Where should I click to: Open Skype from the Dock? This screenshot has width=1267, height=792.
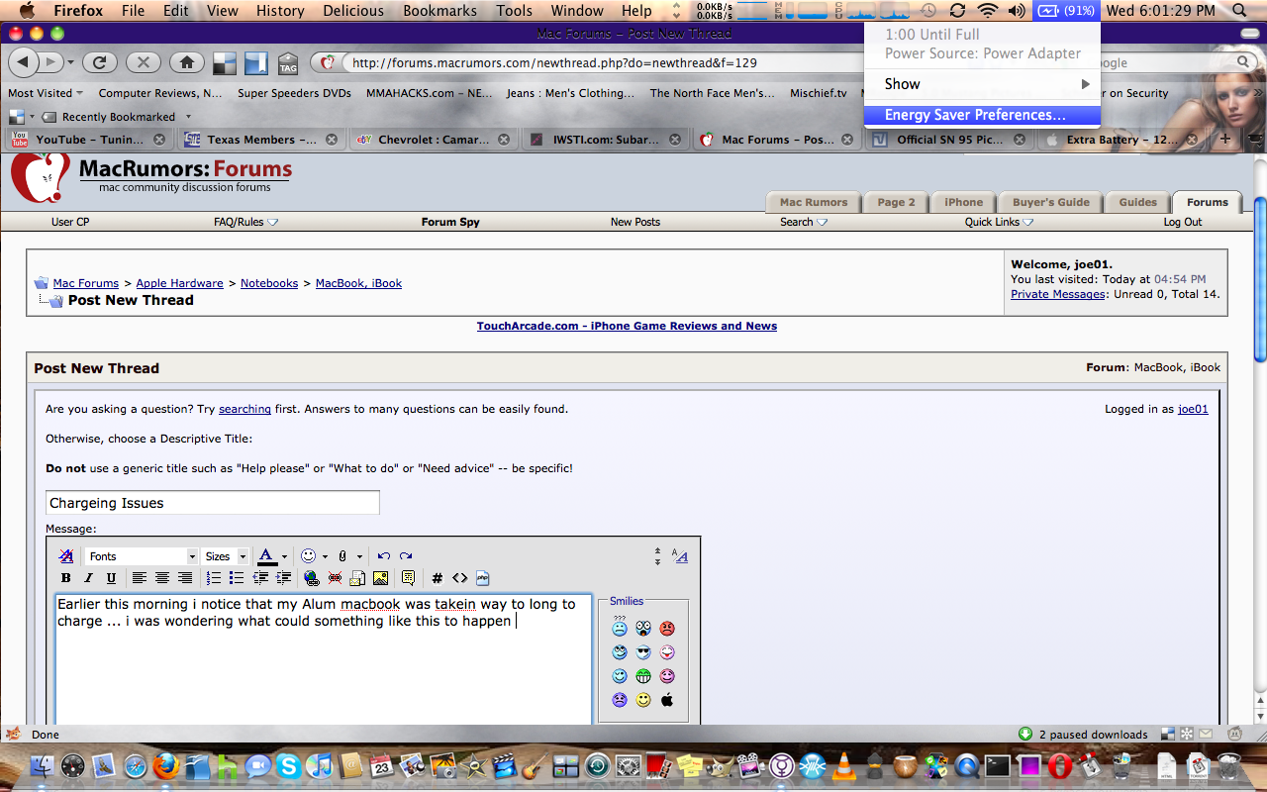click(289, 766)
